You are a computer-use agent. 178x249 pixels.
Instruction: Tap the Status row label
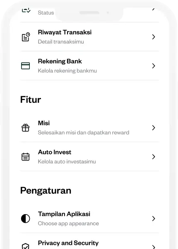tap(46, 13)
